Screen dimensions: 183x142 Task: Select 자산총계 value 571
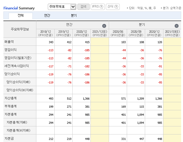tap(123, 99)
